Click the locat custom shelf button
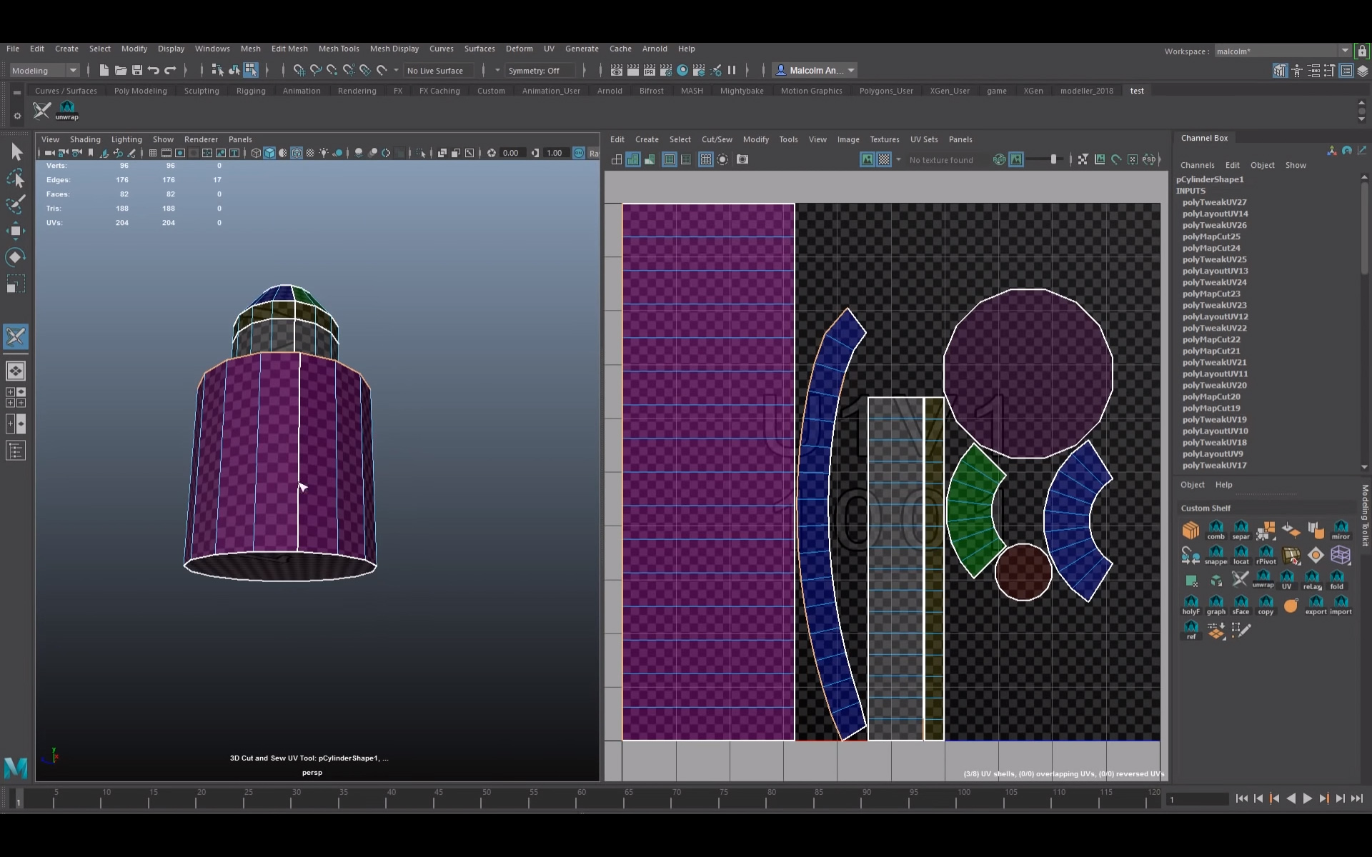 coord(1241,555)
